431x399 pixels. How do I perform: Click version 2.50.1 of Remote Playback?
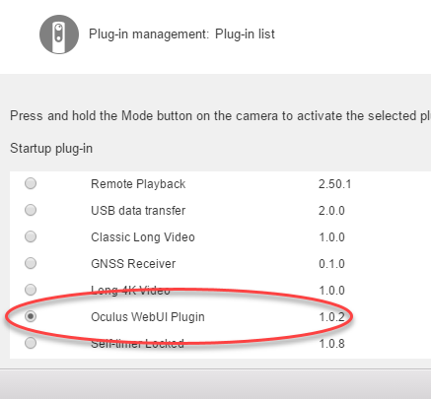[334, 184]
